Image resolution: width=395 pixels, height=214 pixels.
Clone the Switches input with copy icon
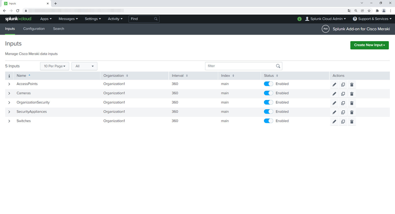[343, 121]
